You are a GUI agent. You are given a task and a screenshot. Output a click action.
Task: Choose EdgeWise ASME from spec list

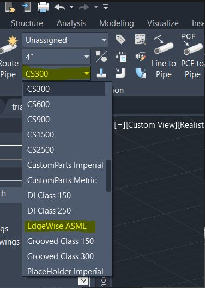[x=57, y=226]
